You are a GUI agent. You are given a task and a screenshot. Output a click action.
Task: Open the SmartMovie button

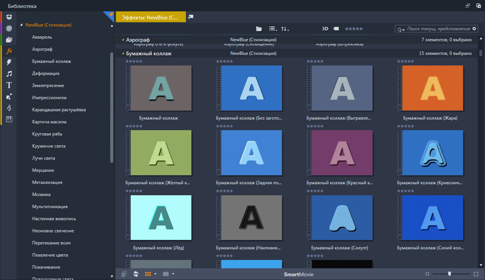click(299, 274)
